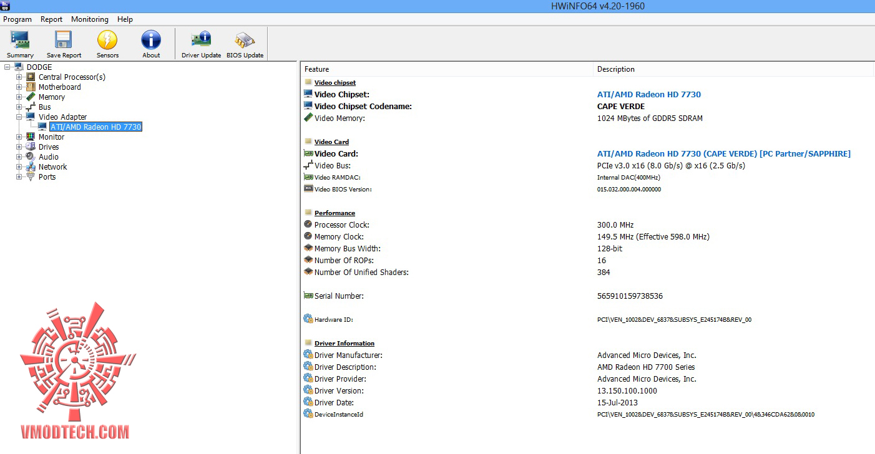The image size is (875, 454).
Task: Expand the Drives tree node
Action: point(19,147)
